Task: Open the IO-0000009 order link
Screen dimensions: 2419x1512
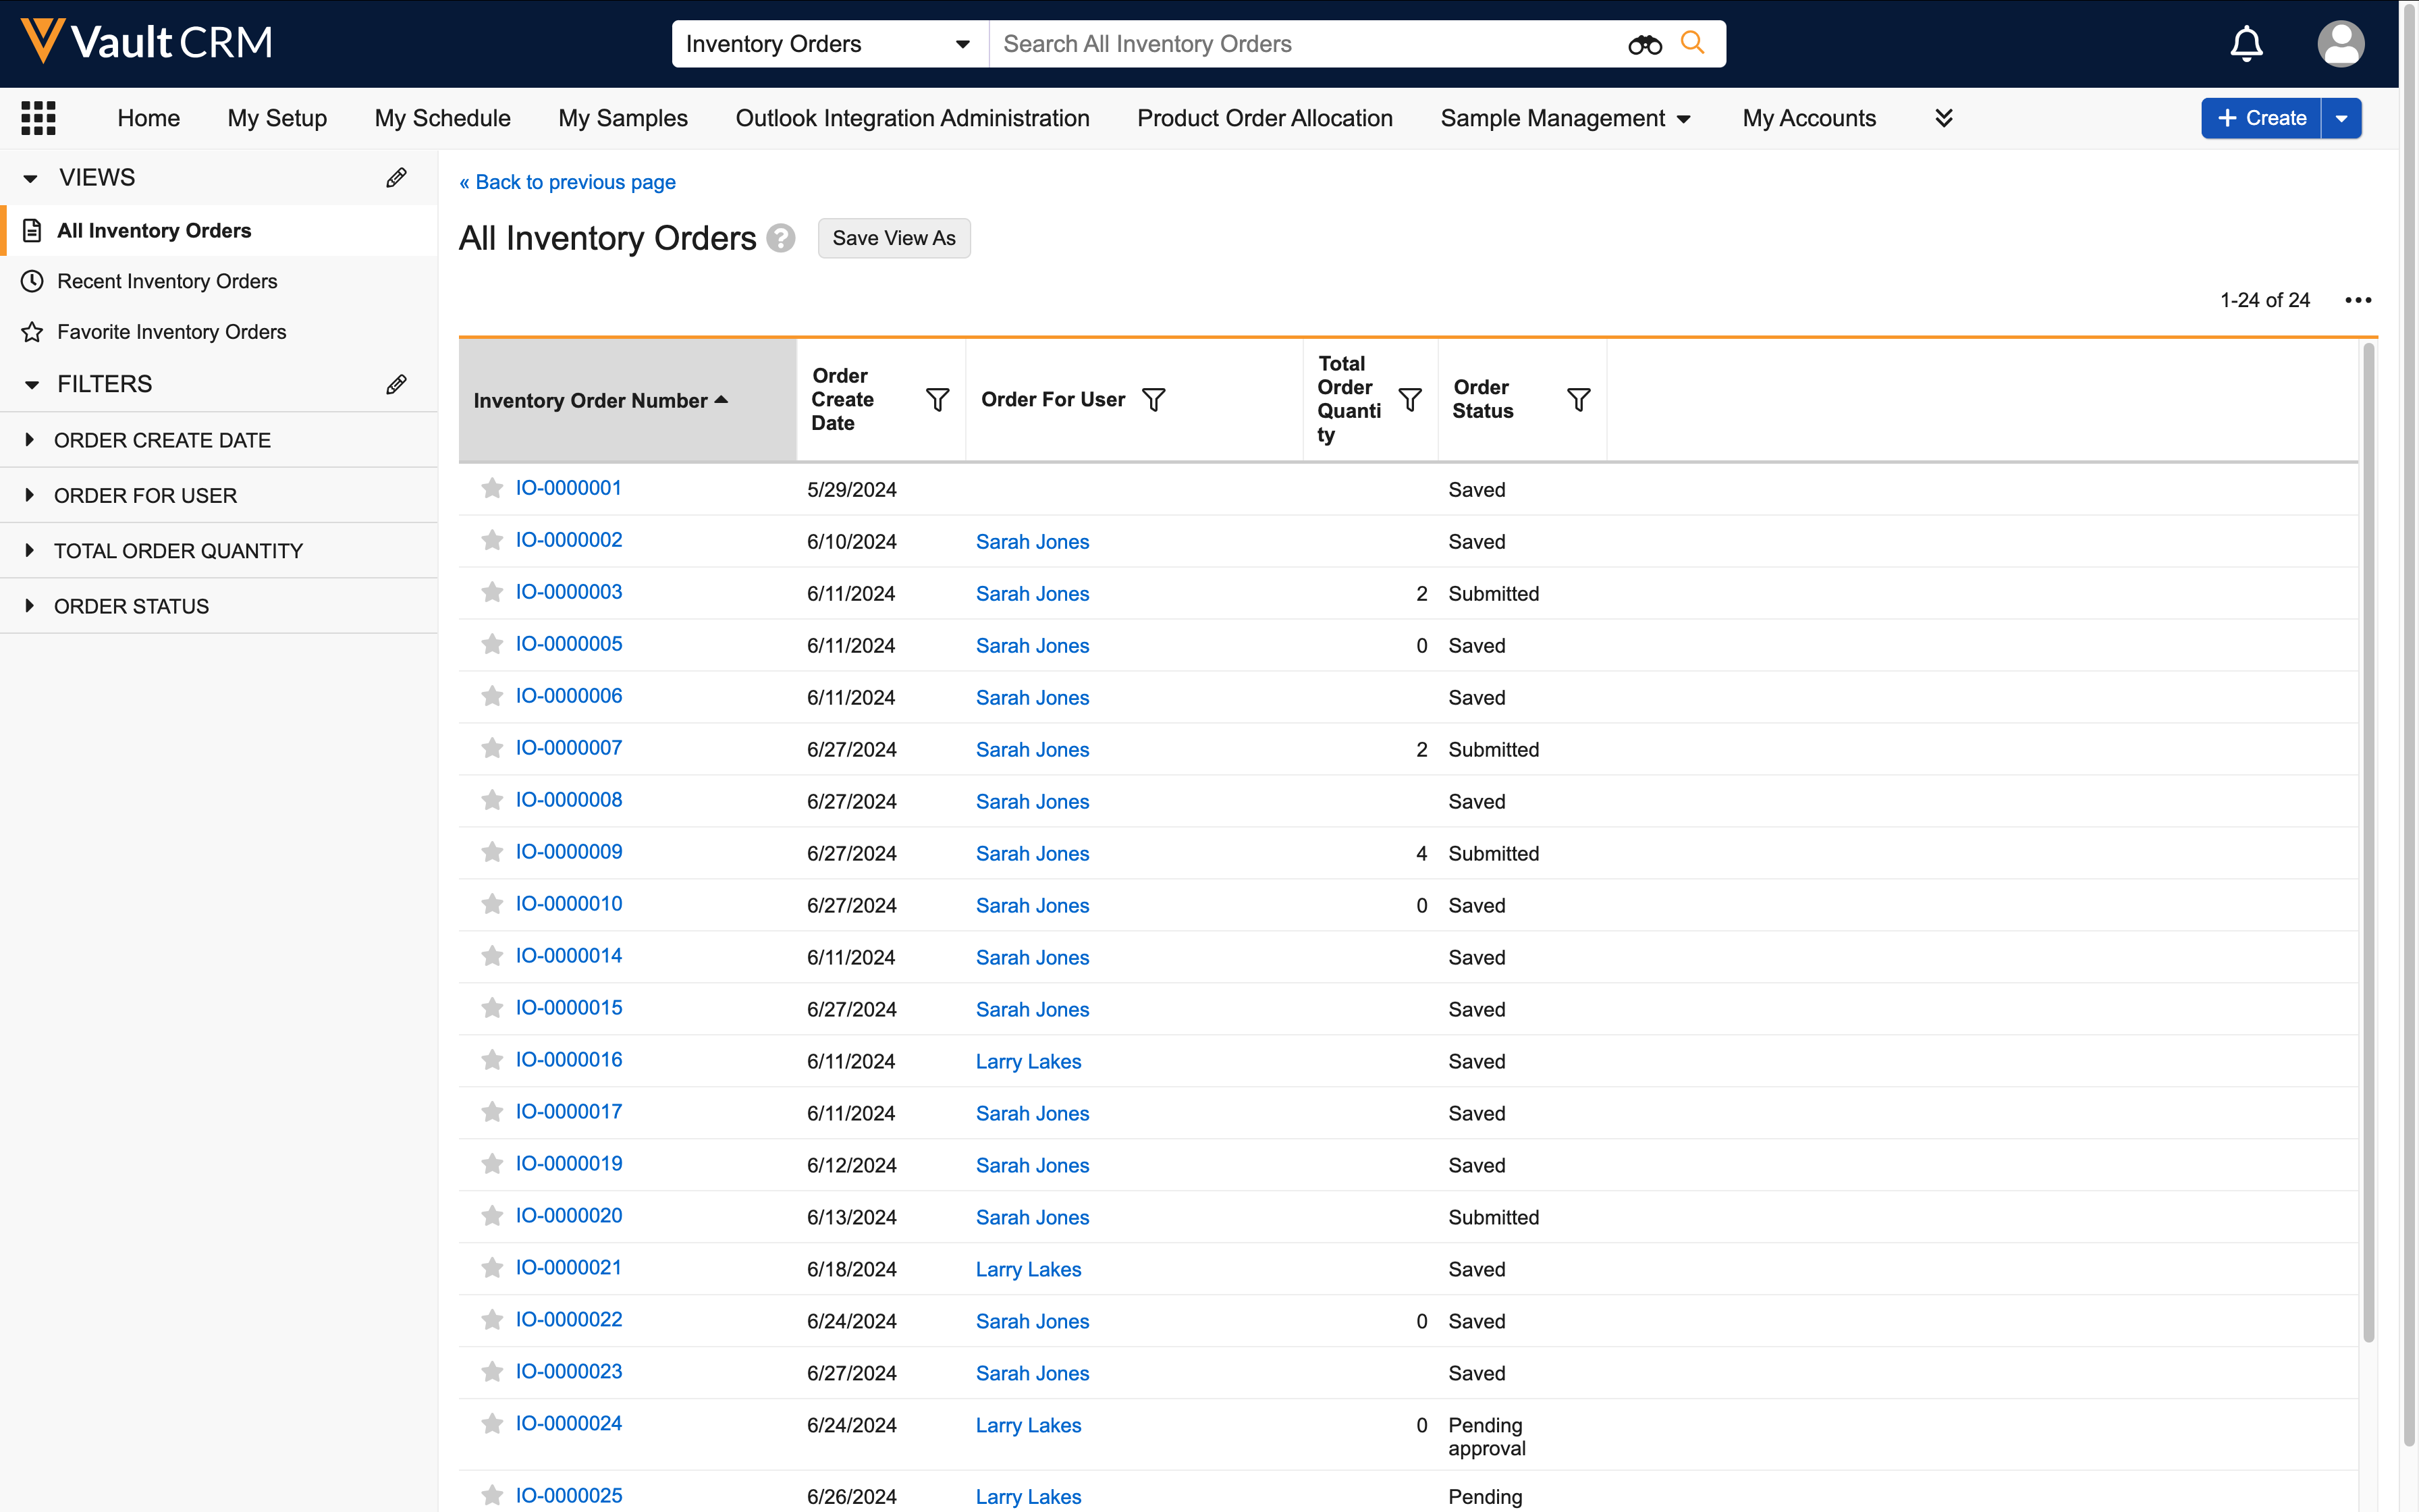Action: (x=569, y=852)
